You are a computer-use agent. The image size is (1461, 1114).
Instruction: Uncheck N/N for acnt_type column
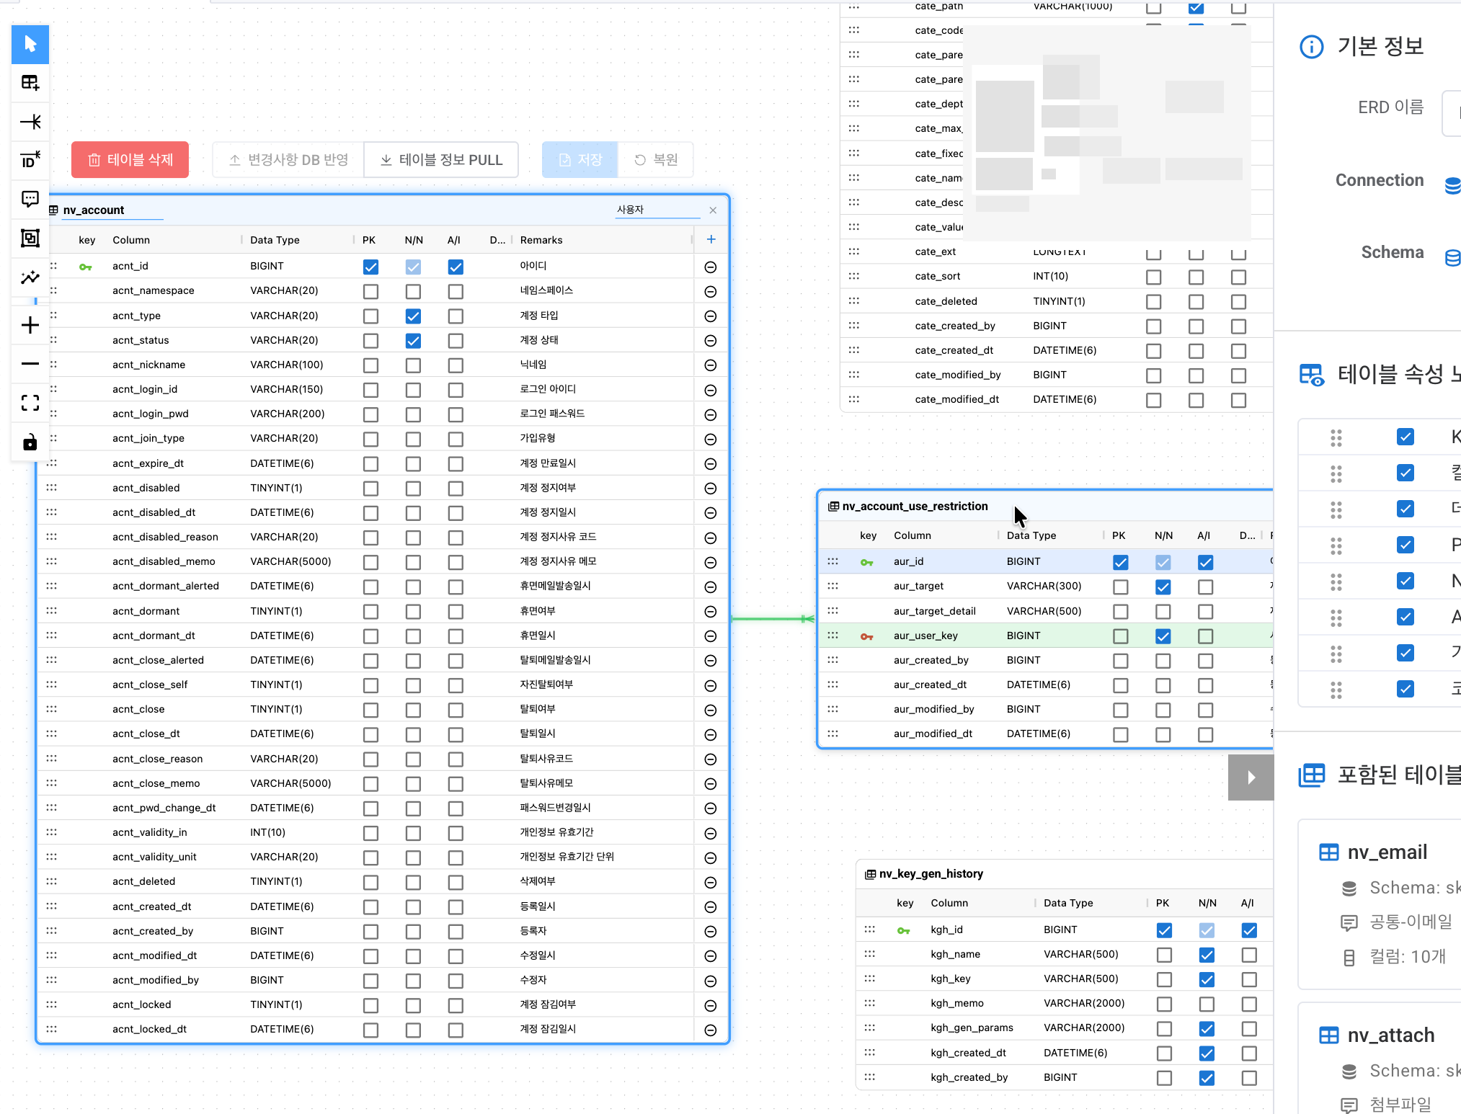pyautogui.click(x=413, y=316)
